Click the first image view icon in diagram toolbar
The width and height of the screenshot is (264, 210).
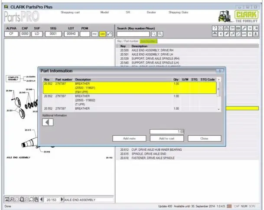7,199
